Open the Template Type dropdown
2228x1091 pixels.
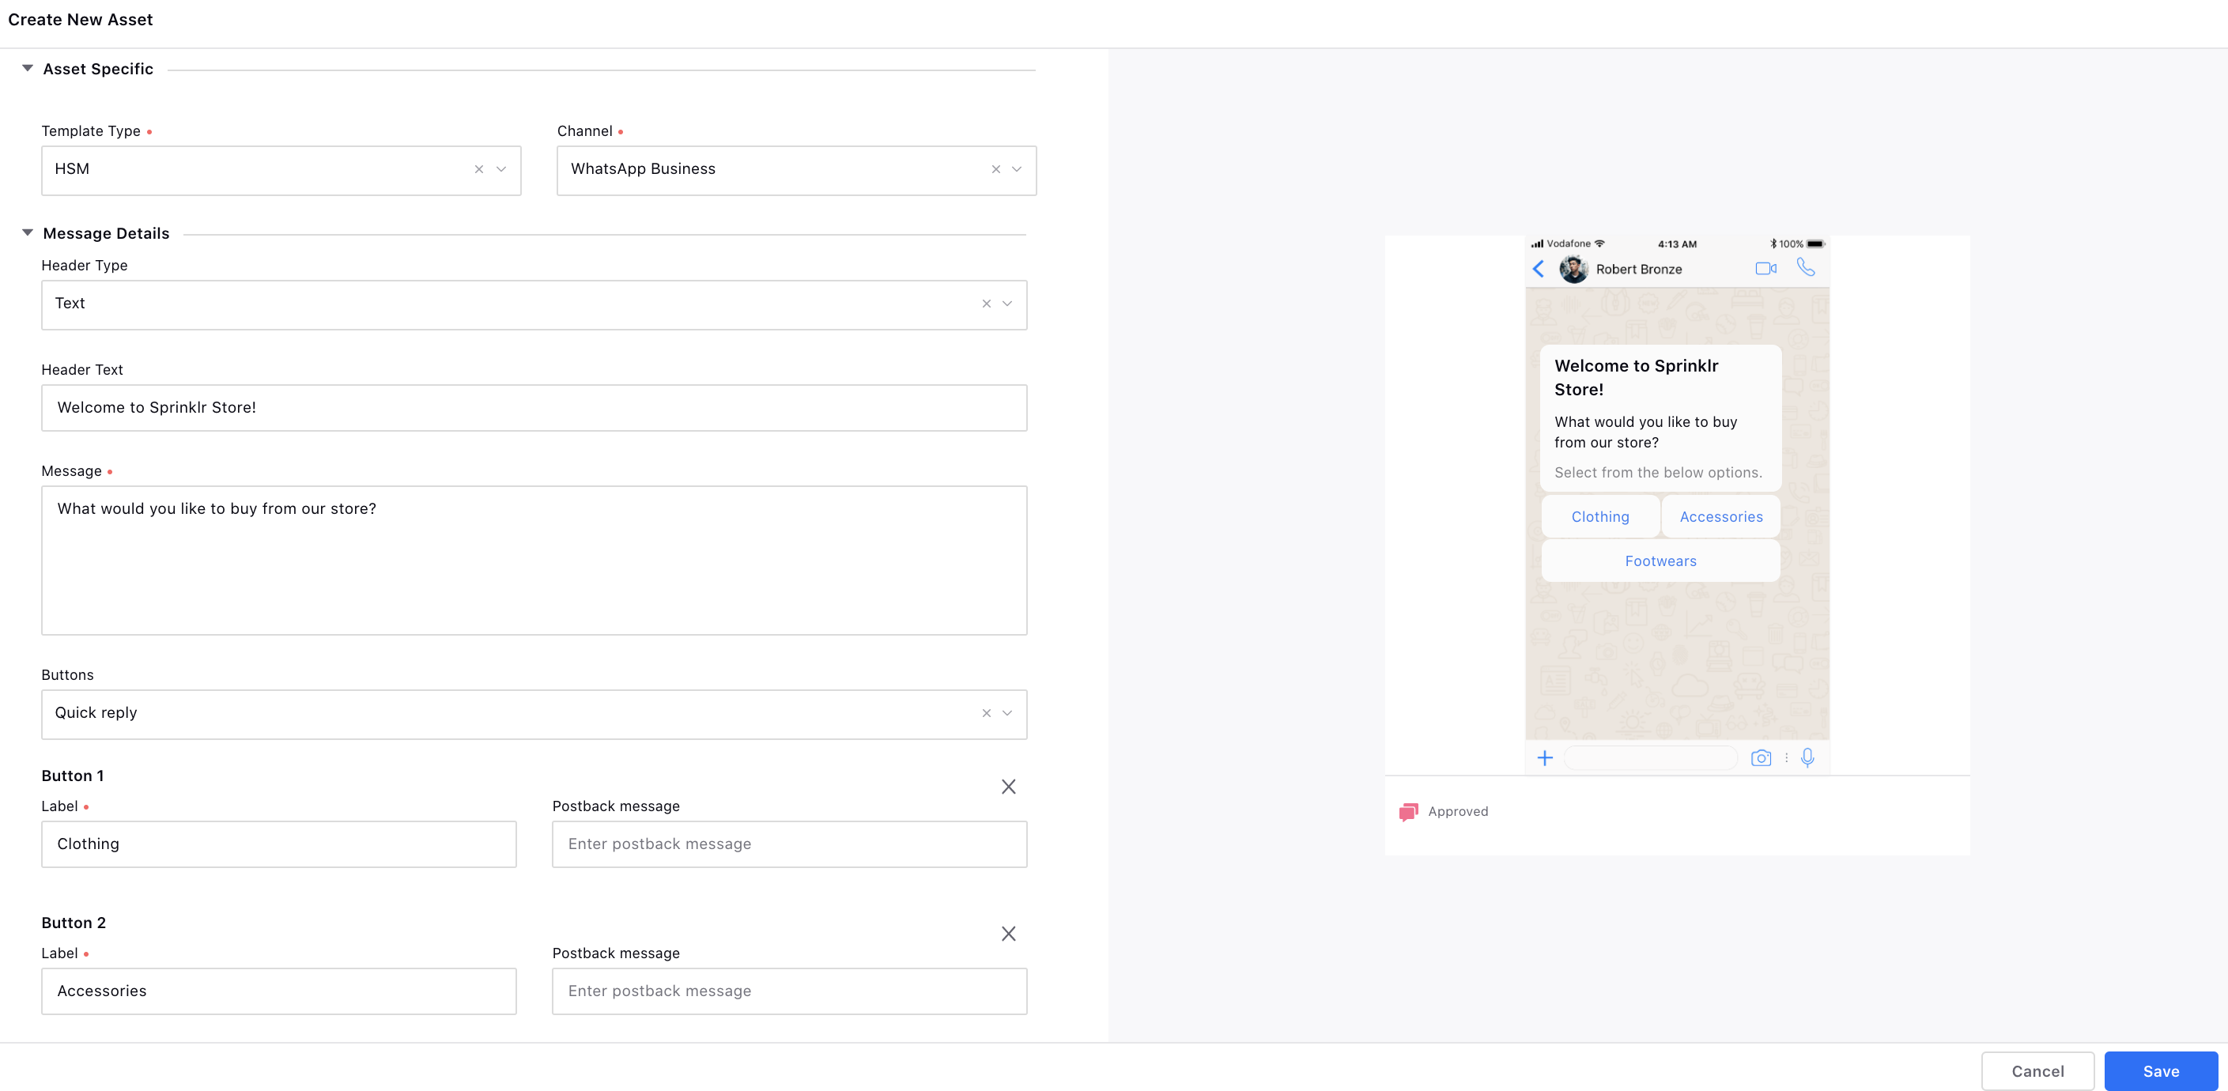click(x=501, y=169)
